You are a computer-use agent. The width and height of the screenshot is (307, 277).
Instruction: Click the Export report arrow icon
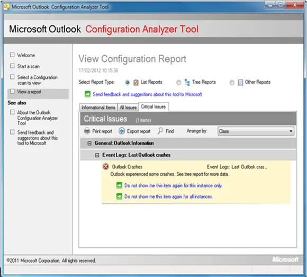[122, 131]
